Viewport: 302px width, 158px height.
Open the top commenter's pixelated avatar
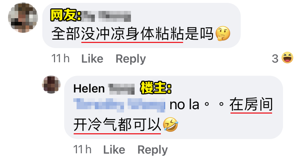click(x=23, y=18)
